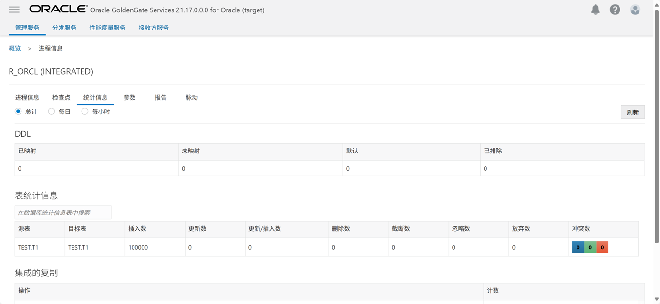
Task: Open the hamburger navigation menu
Action: click(14, 10)
